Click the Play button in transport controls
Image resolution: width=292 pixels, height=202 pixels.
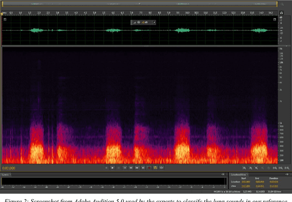pos(112,168)
